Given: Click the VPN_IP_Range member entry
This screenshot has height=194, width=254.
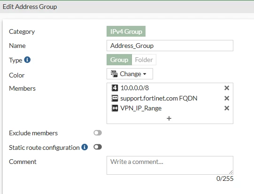Looking at the screenshot, I should [141, 108].
